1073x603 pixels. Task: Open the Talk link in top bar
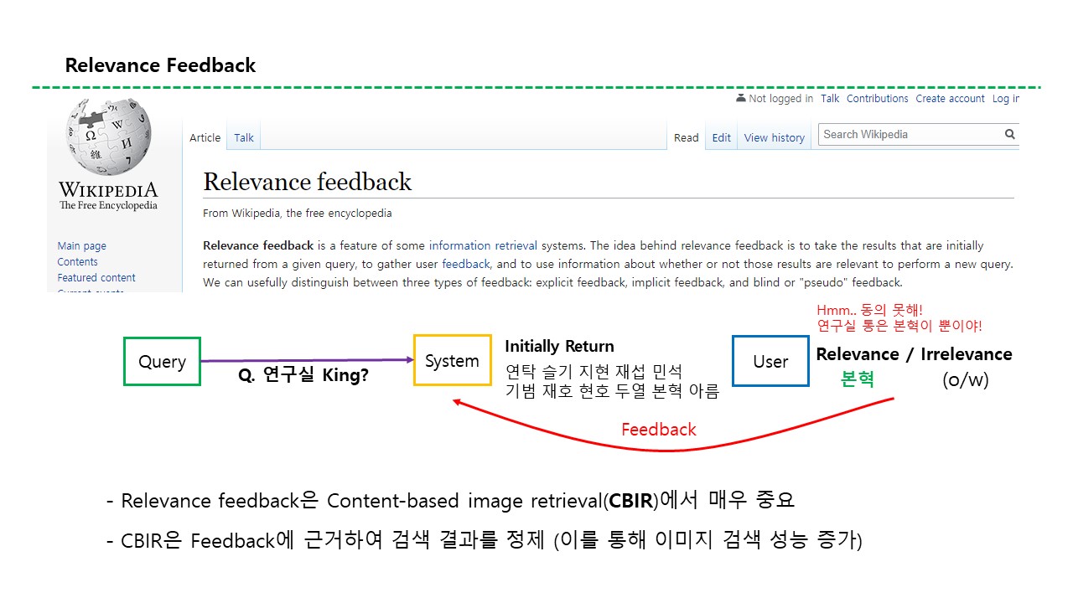[830, 98]
